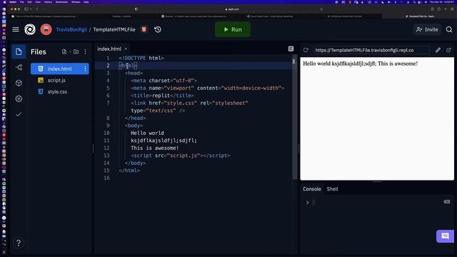Screen dimensions: 457x257
Task: Click the preview text 'Hello world'
Action: click(x=317, y=64)
